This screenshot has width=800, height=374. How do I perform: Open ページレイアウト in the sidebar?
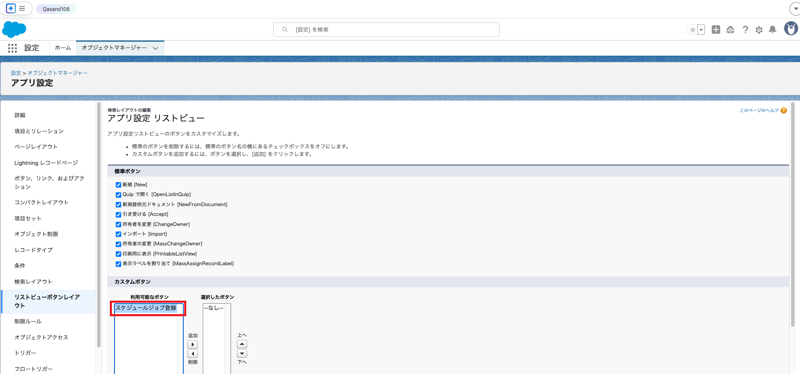point(36,147)
